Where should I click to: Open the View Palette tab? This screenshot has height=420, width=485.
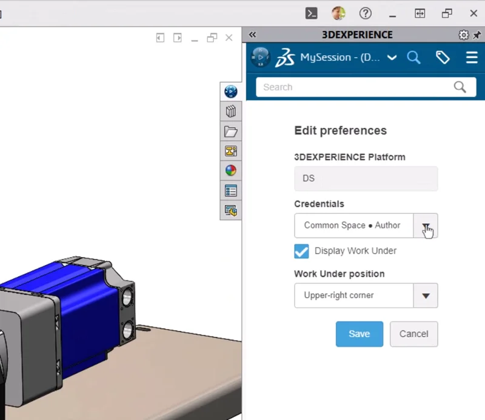[x=230, y=152]
